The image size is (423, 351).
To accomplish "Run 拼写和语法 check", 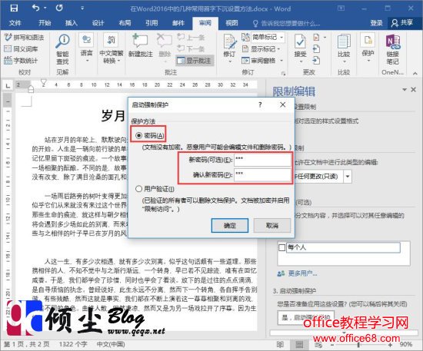I will click(x=24, y=38).
